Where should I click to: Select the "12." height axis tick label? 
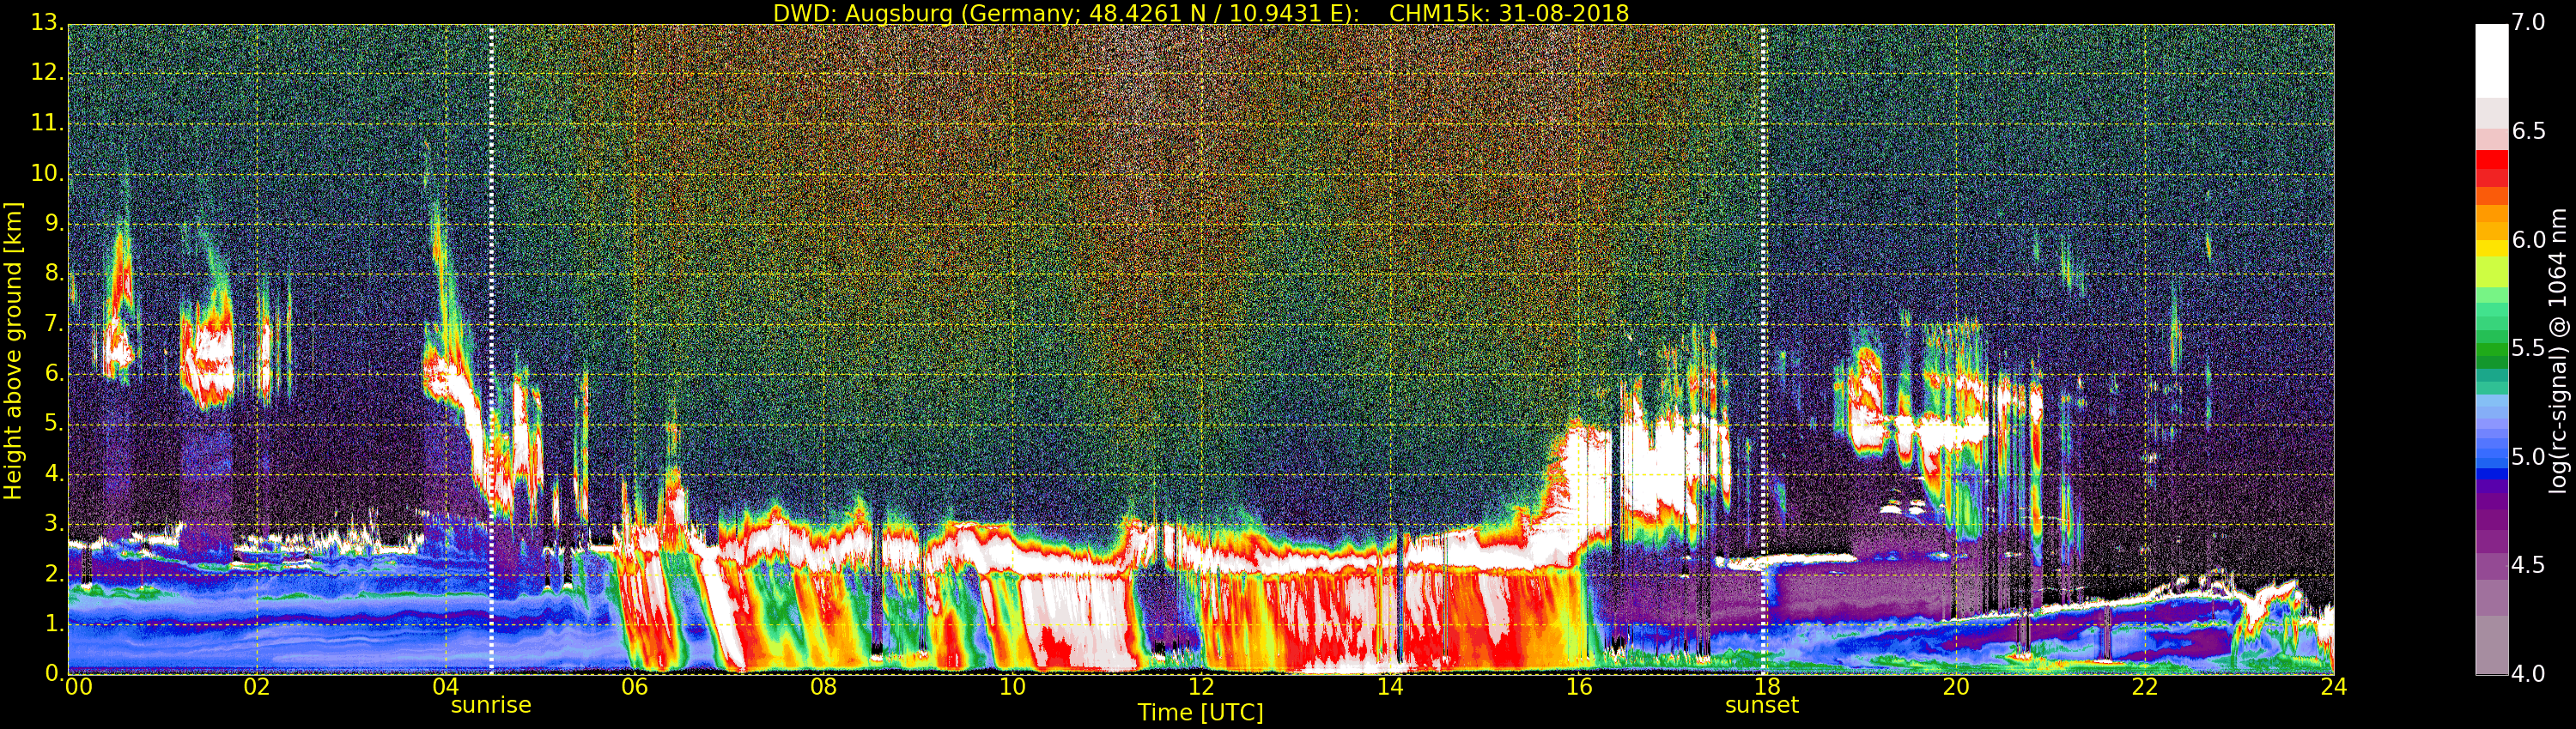point(47,72)
